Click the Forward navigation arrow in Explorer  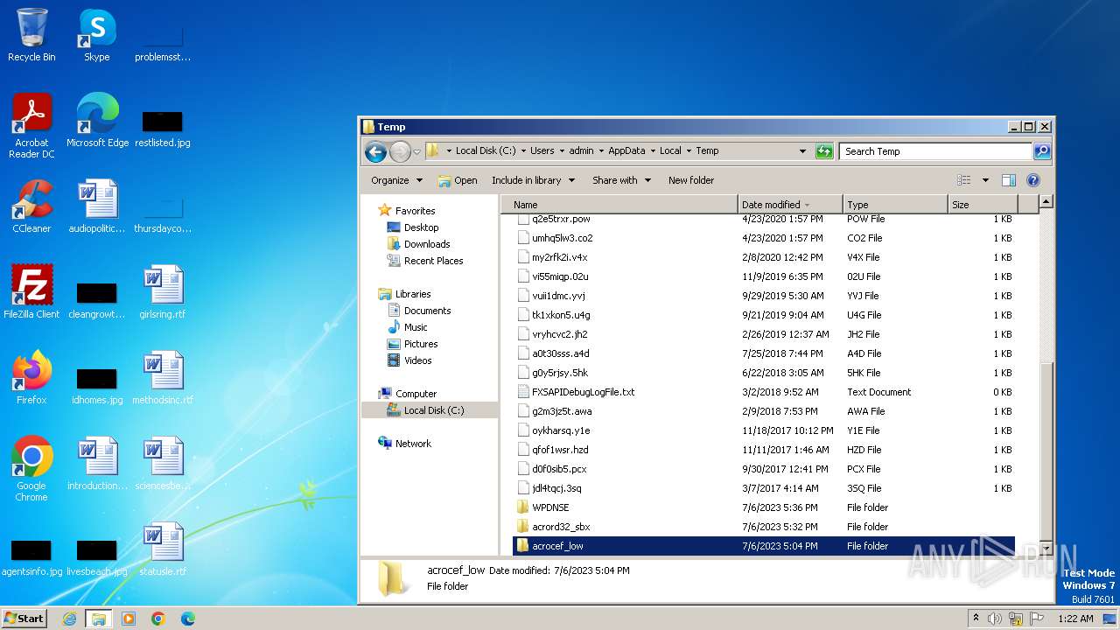coord(401,151)
